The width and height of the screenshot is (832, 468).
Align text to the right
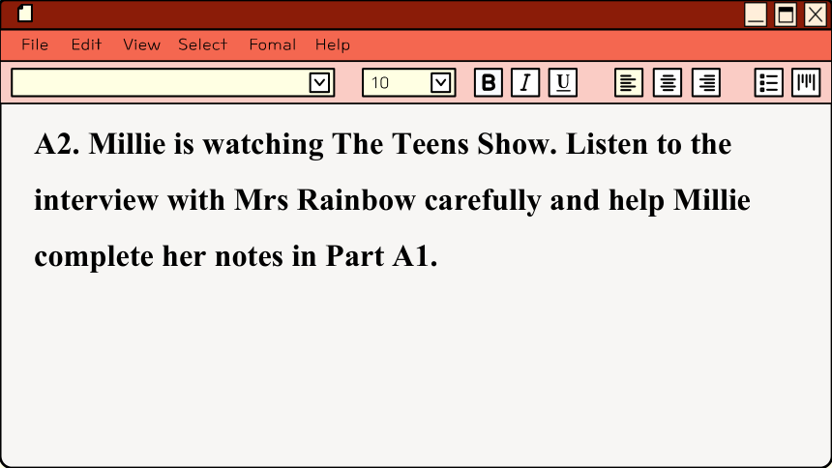[706, 83]
